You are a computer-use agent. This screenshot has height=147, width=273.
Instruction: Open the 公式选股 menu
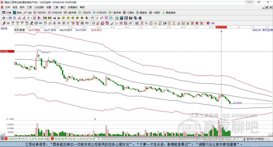pyautogui.click(x=39, y=7)
